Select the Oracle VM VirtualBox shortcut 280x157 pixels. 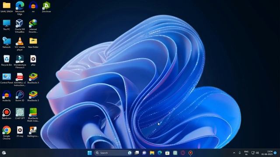pos(20,26)
